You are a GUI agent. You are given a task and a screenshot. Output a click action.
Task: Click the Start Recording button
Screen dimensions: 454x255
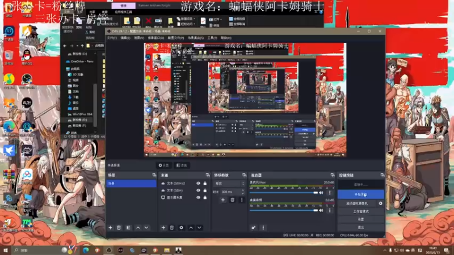coord(361,194)
